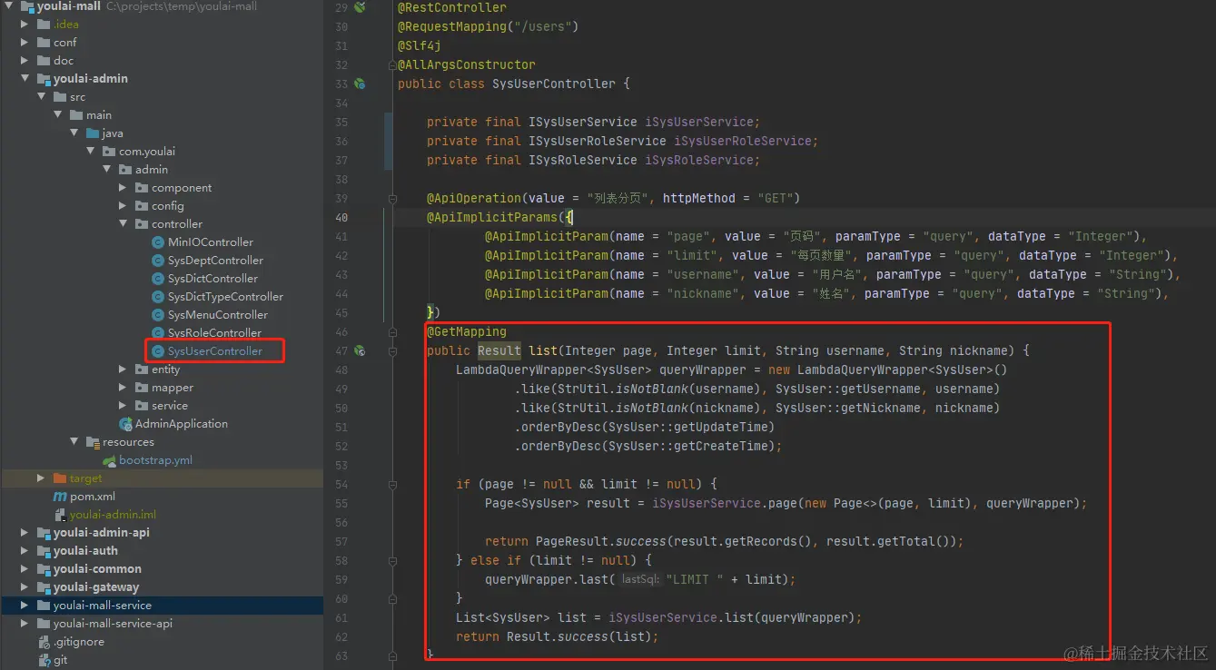This screenshot has width=1216, height=670.
Task: Click line number 47 in the gutter
Action: pos(341,350)
